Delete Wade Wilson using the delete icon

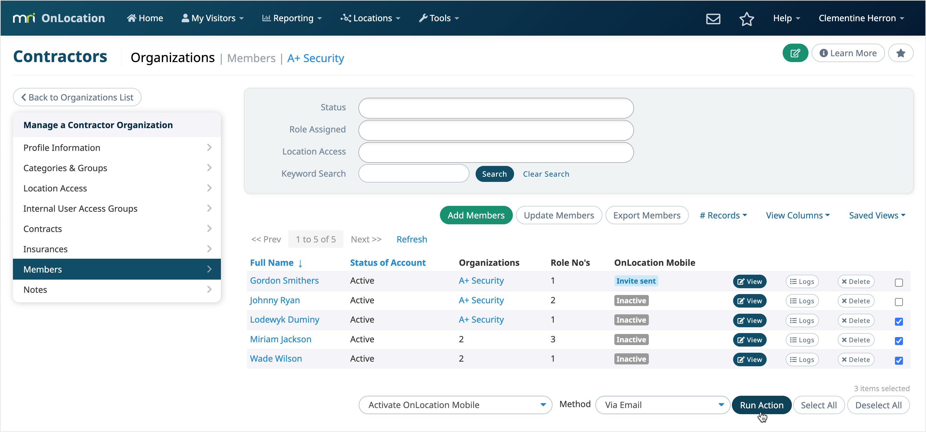[x=856, y=359]
